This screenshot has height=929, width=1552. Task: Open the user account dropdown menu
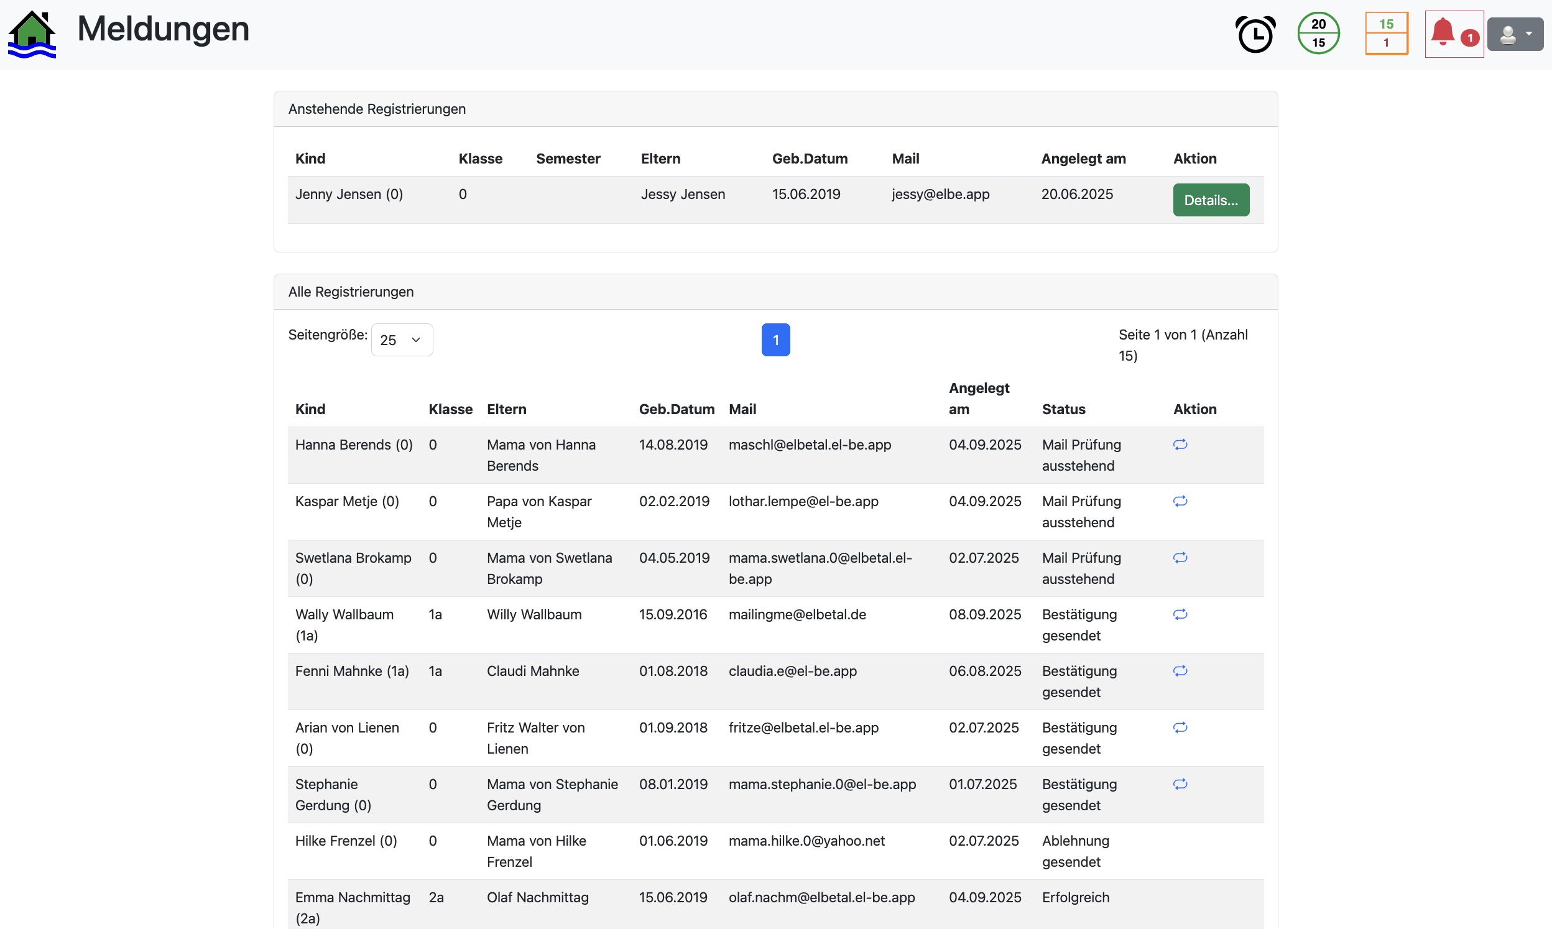click(x=1515, y=34)
